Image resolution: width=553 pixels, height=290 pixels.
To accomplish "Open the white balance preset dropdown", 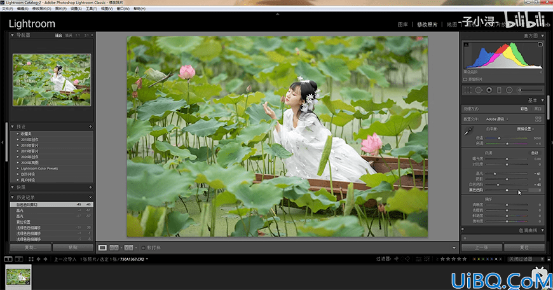I will 526,129.
